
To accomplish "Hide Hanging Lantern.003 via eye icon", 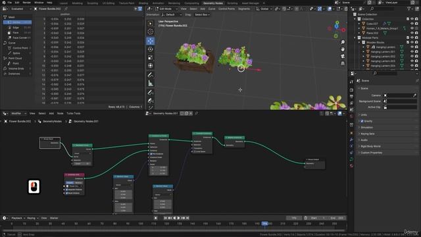I will [412, 61].
